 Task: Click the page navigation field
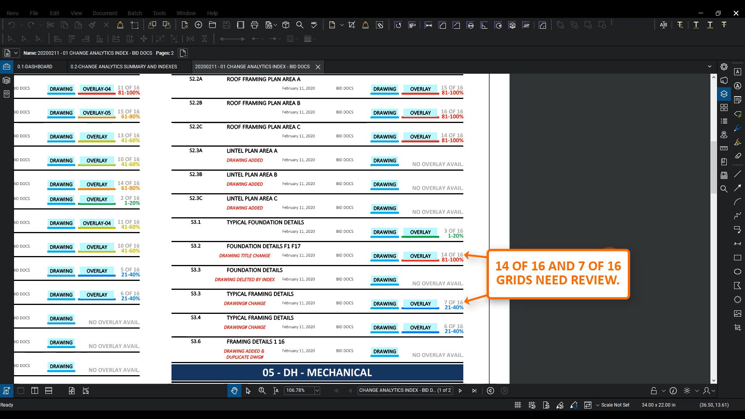[405, 391]
